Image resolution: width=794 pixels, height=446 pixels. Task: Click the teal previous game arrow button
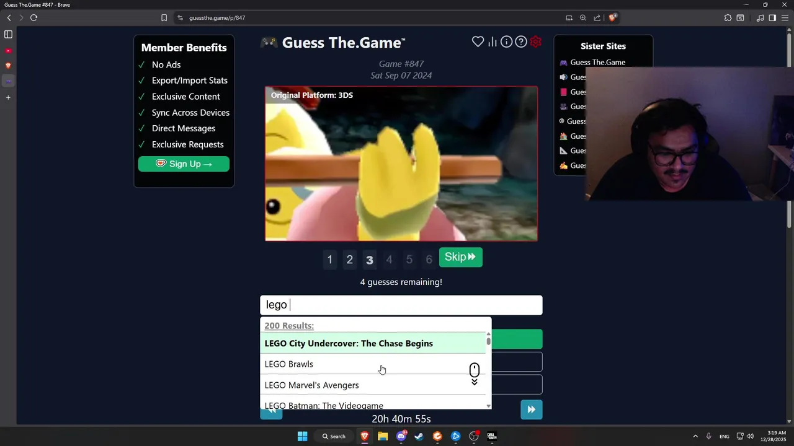[x=271, y=413]
